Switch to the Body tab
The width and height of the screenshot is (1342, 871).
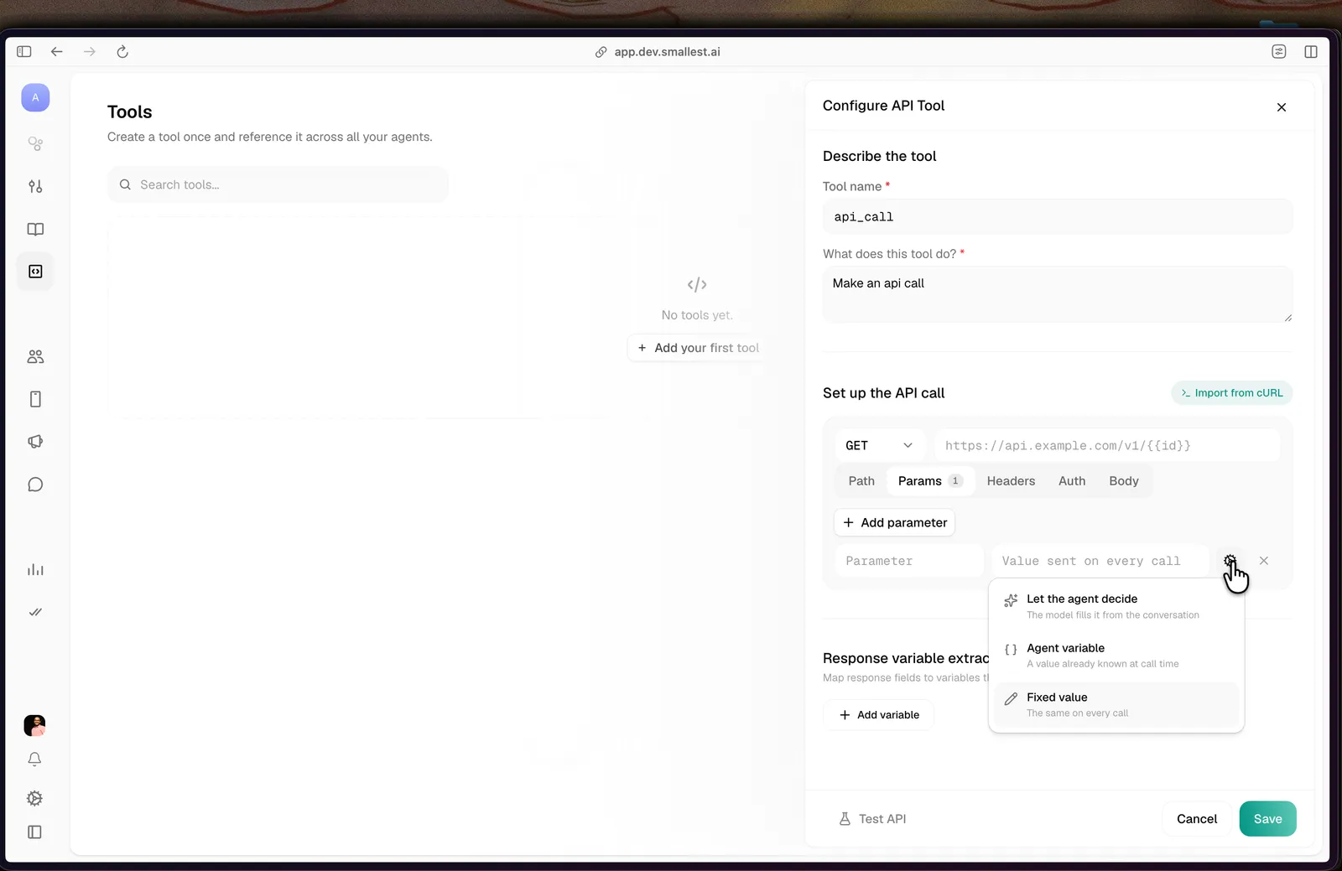tap(1124, 481)
